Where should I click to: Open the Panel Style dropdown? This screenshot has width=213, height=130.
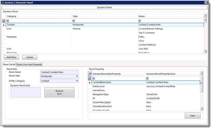click(x=77, y=76)
